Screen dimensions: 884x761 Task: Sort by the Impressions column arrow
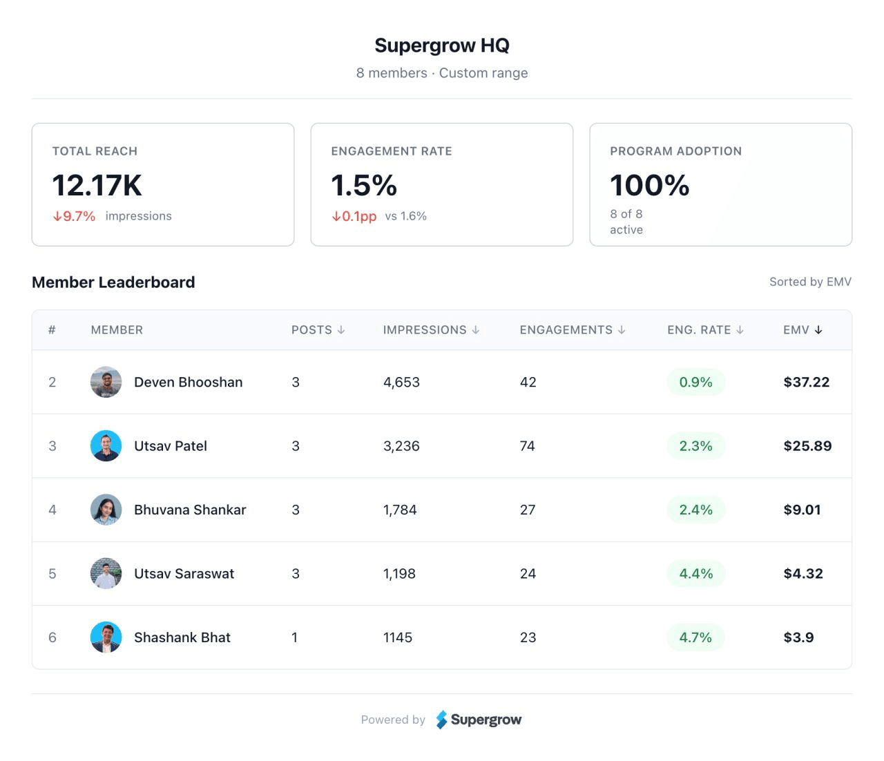point(475,330)
